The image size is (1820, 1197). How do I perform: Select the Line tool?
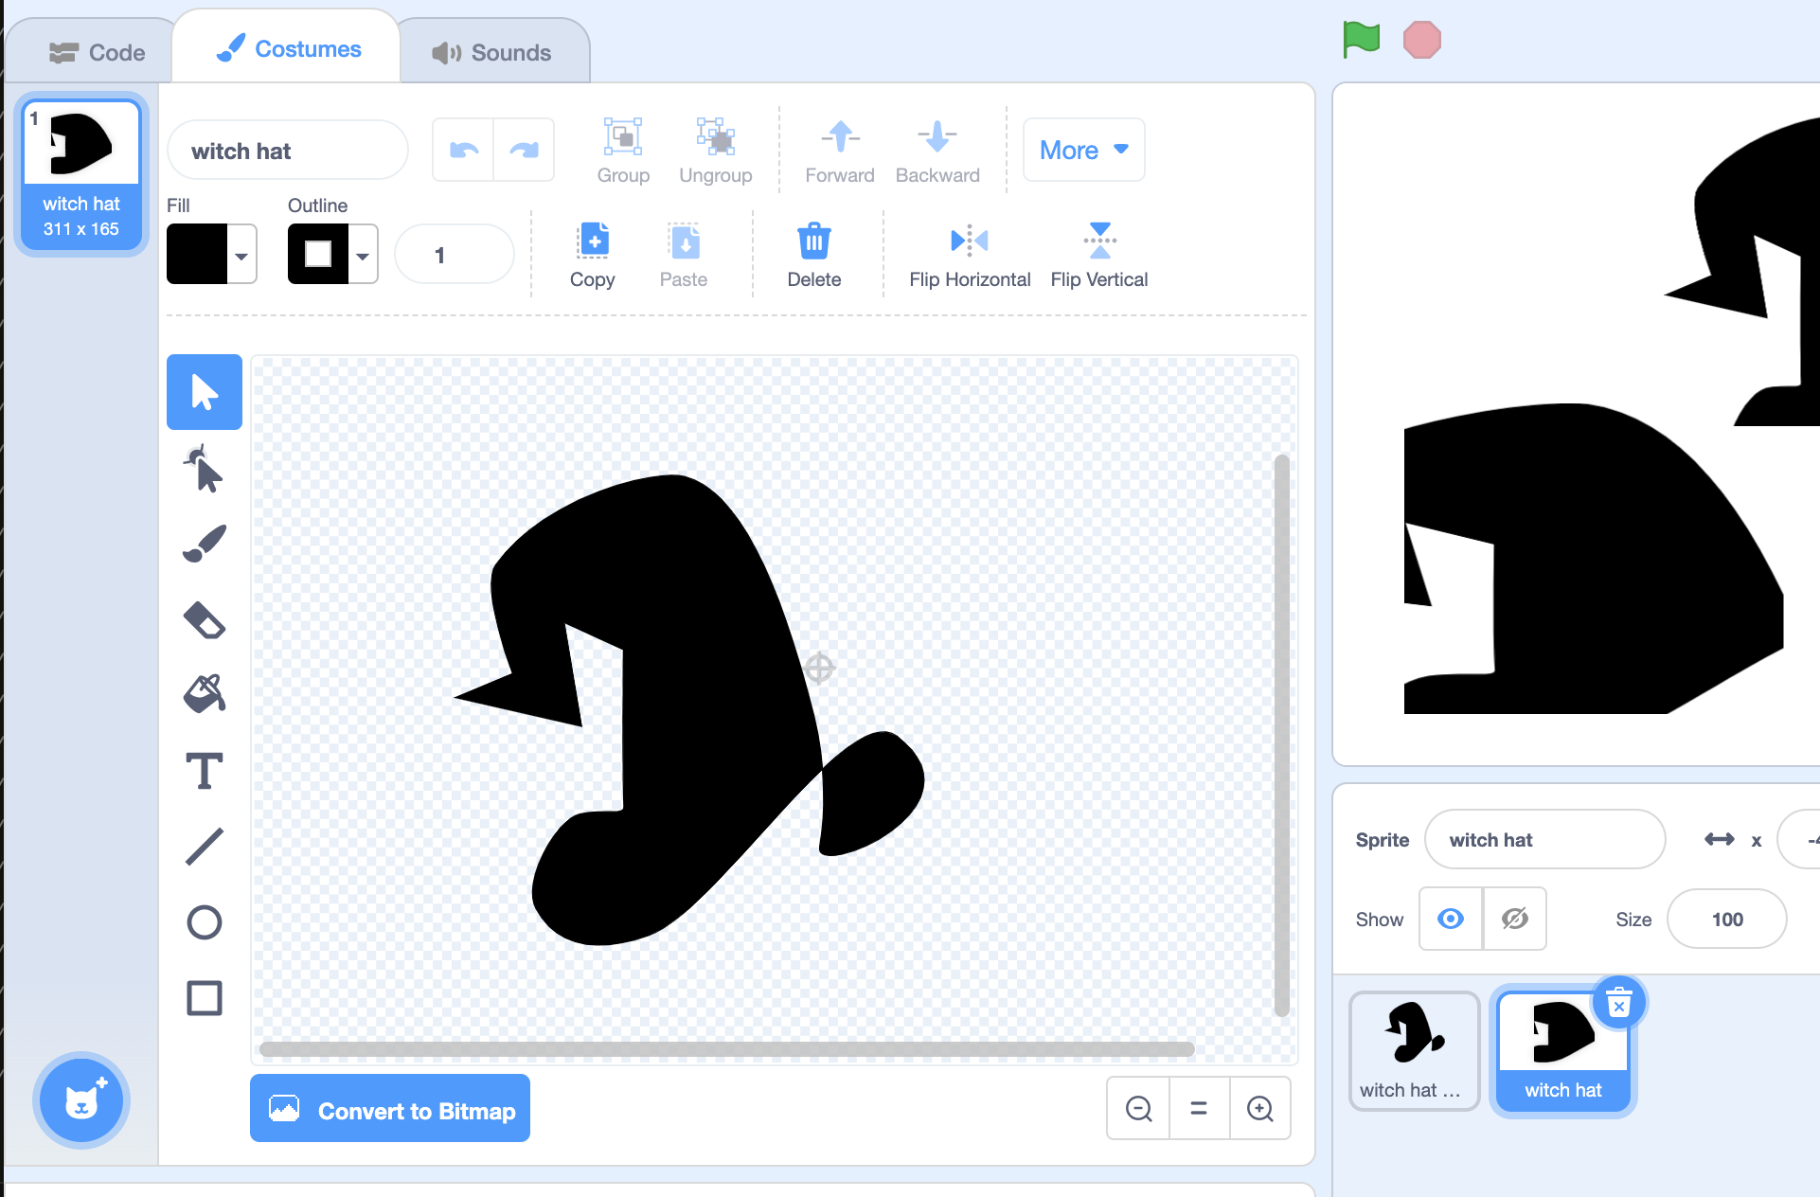205,847
